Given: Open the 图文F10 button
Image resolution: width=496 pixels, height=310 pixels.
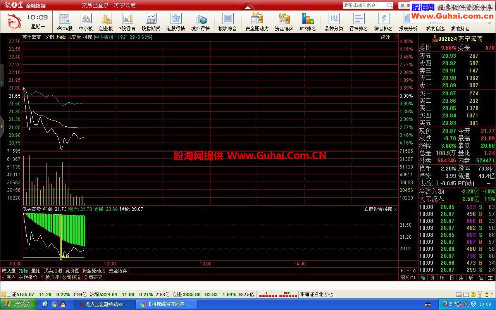Looking at the screenshot, I should (x=408, y=277).
